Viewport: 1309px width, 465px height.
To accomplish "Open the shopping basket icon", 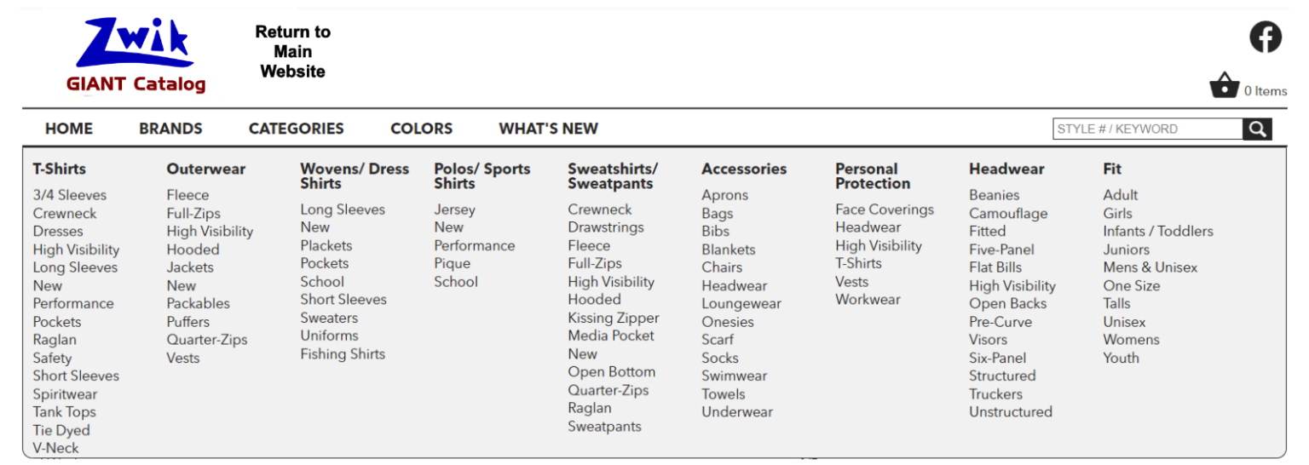I will click(x=1225, y=85).
